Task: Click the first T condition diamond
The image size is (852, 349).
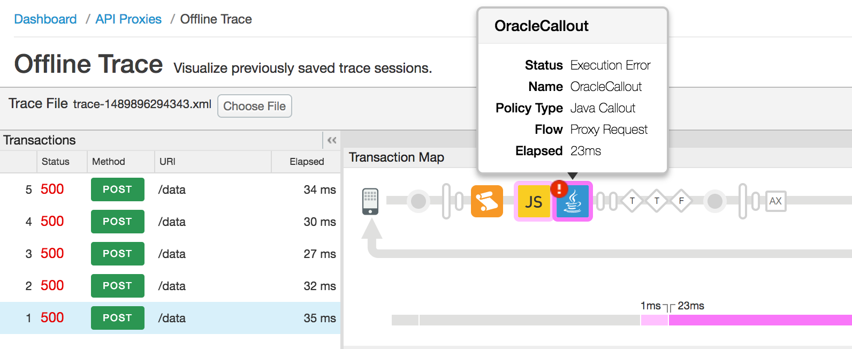Action: point(632,201)
